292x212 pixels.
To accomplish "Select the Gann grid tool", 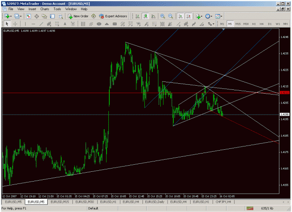I will (x=163, y=24).
